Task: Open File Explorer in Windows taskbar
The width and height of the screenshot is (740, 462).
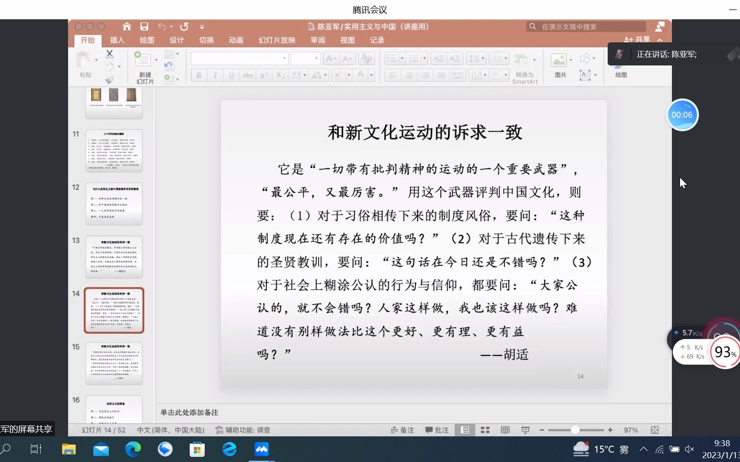Action: point(69,449)
